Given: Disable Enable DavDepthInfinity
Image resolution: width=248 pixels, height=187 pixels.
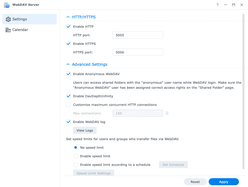Looking at the screenshot, I should pos(68,96).
